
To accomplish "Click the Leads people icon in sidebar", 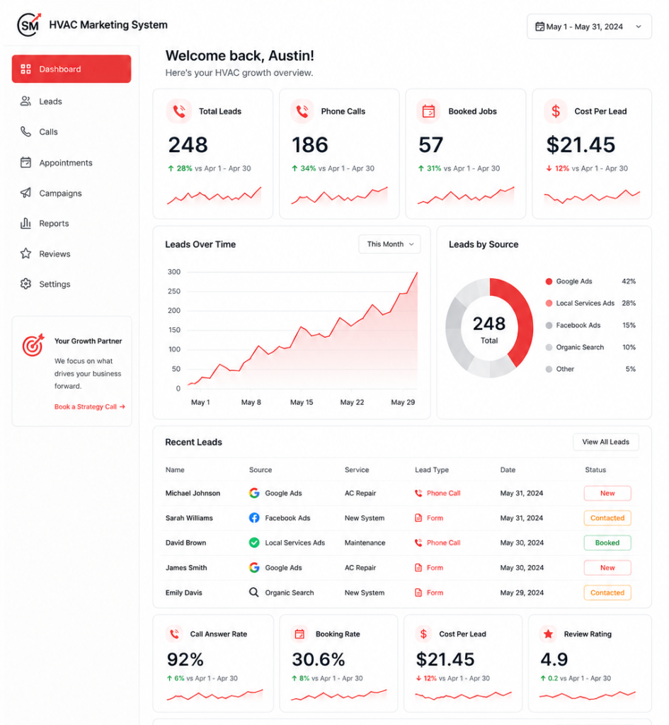I will click(x=25, y=101).
